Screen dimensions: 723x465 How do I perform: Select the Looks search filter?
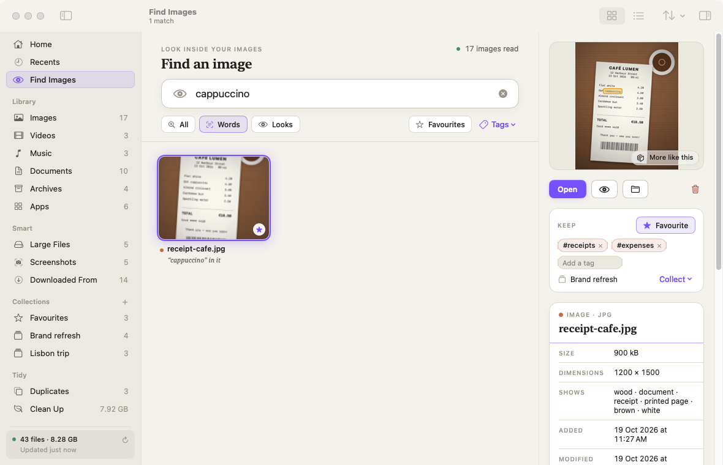(276, 124)
